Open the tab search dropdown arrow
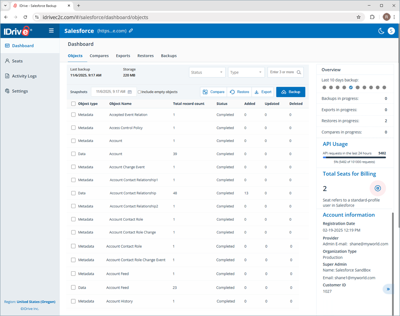The width and height of the screenshot is (400, 316). tap(5, 5)
